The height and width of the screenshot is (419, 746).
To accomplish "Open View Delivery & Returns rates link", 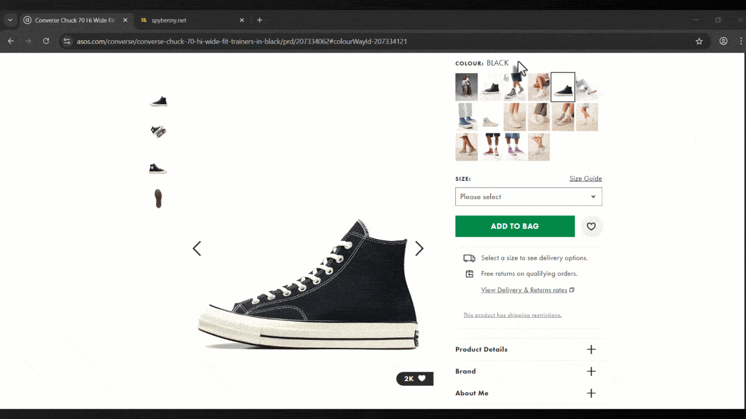I will click(x=524, y=290).
